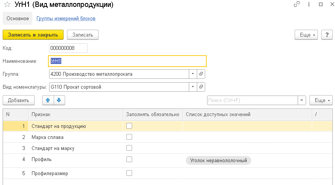Toggle required checkbox for Стандарт на продукцию
The image size is (335, 185).
point(129,126)
